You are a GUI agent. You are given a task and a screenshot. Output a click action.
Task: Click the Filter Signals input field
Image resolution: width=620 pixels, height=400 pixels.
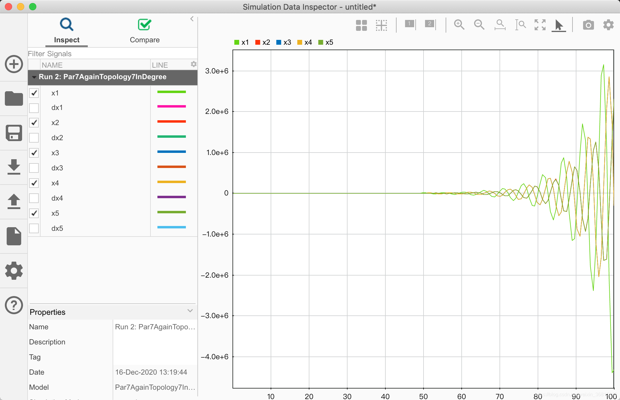click(x=112, y=54)
